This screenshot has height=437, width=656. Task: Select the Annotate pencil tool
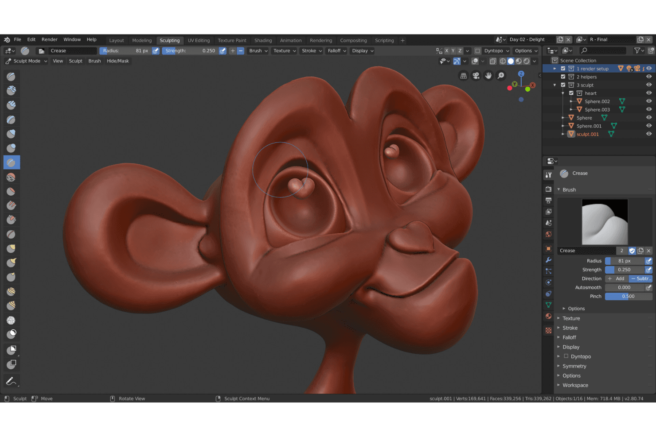(x=12, y=381)
